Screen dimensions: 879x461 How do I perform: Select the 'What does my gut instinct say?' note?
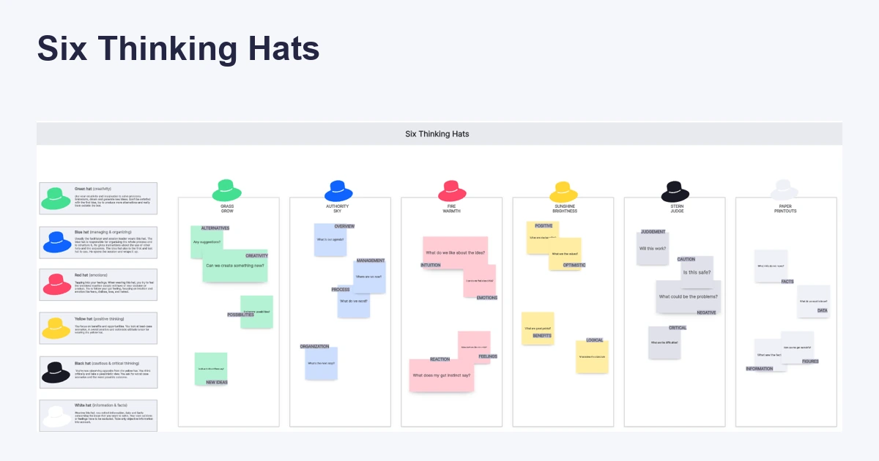pos(442,375)
